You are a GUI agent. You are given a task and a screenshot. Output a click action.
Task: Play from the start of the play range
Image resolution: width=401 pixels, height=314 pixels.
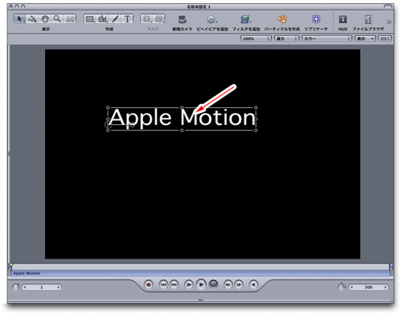click(188, 284)
